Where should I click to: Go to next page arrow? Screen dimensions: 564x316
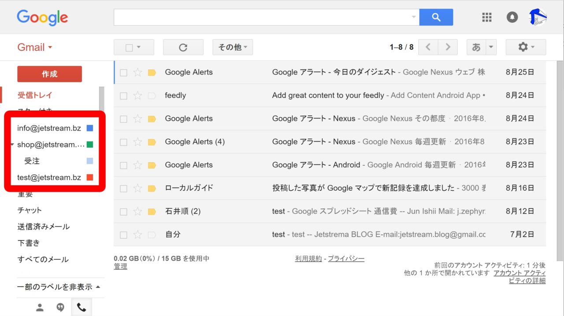coord(448,47)
